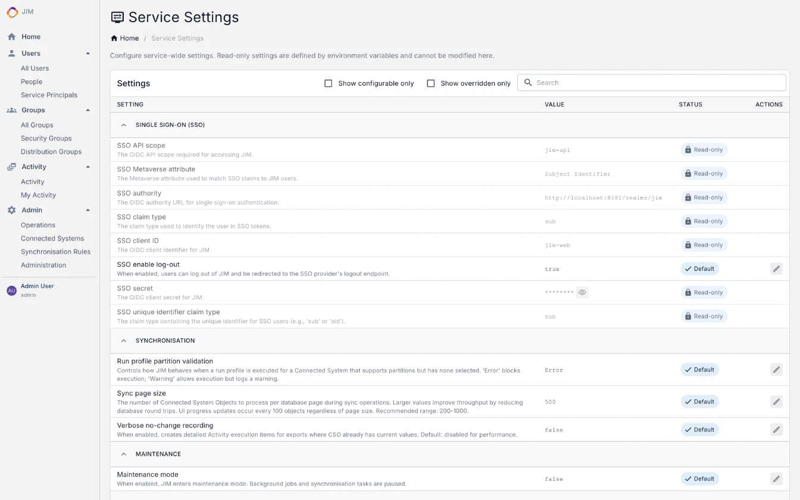800x500 pixels.
Task: Open the Service Principals page
Action: [49, 95]
